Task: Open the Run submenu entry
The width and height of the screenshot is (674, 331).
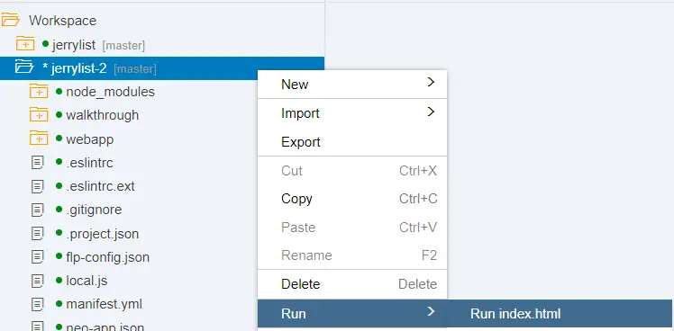Action: pyautogui.click(x=352, y=313)
